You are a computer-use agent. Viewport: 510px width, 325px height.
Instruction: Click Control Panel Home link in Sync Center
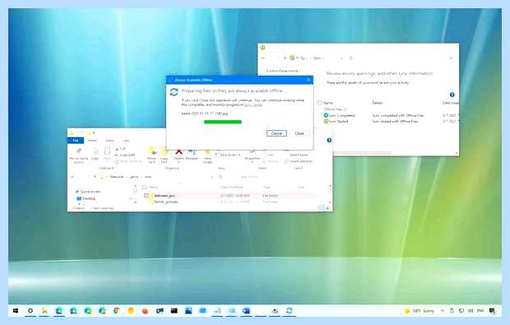282,71
